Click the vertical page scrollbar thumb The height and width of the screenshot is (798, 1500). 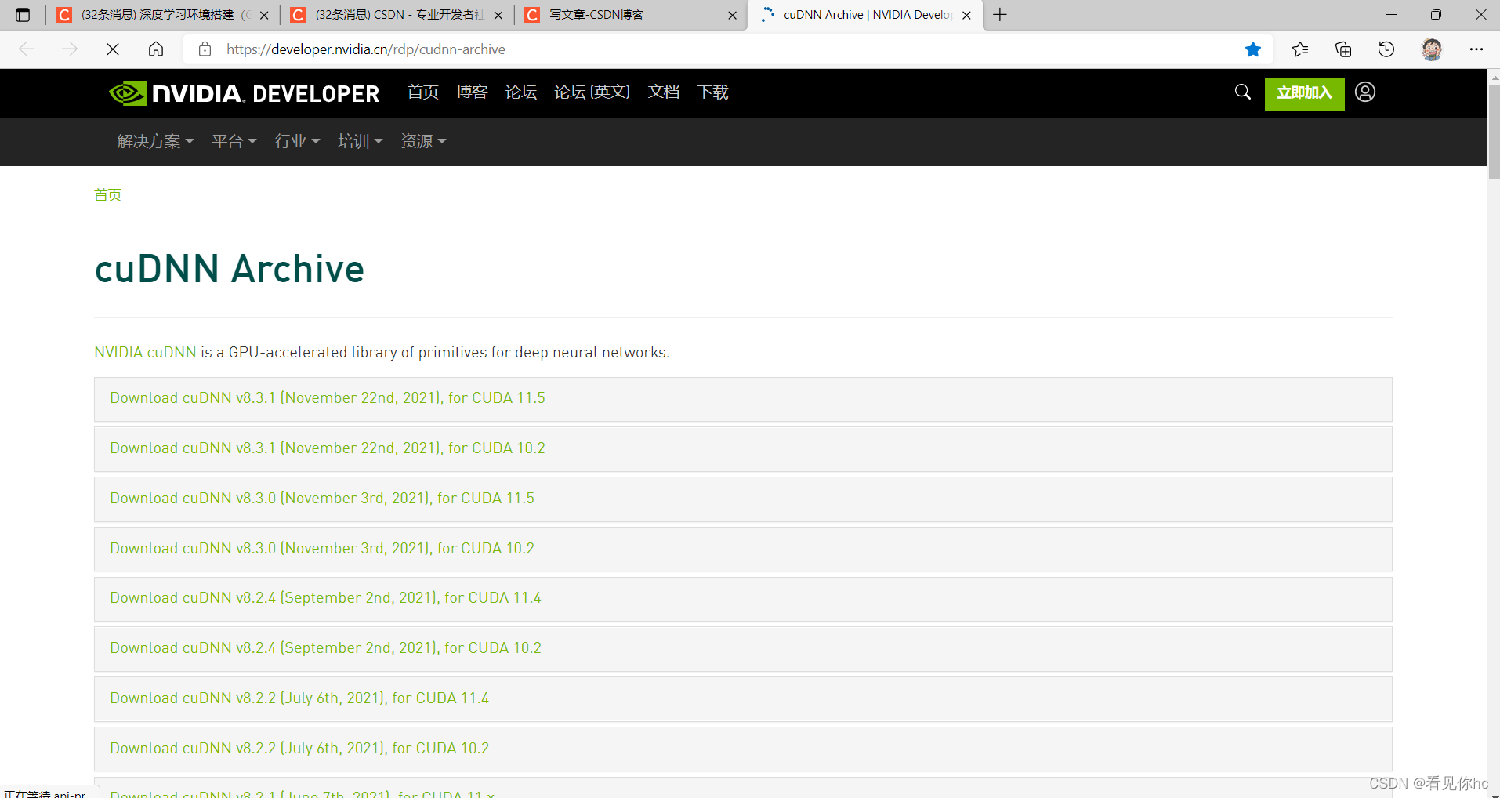pyautogui.click(x=1494, y=132)
